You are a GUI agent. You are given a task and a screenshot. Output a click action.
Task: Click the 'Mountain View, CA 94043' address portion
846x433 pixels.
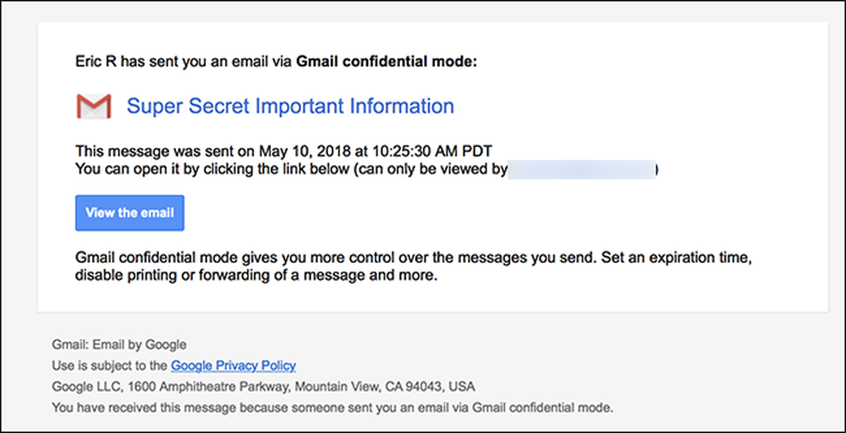pyautogui.click(x=373, y=387)
